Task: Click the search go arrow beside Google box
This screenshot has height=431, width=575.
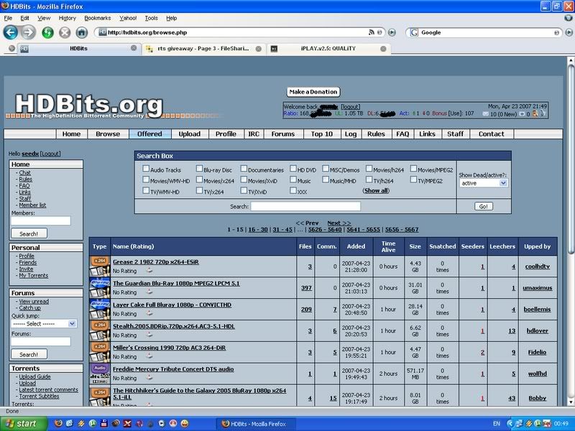Action: click(569, 32)
